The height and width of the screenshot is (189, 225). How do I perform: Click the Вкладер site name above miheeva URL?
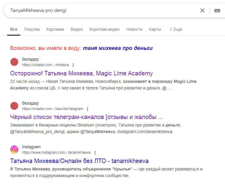30,59
